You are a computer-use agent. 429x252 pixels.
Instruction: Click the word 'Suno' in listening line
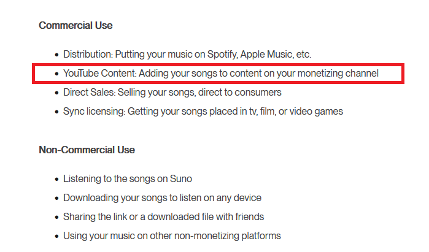click(x=181, y=179)
